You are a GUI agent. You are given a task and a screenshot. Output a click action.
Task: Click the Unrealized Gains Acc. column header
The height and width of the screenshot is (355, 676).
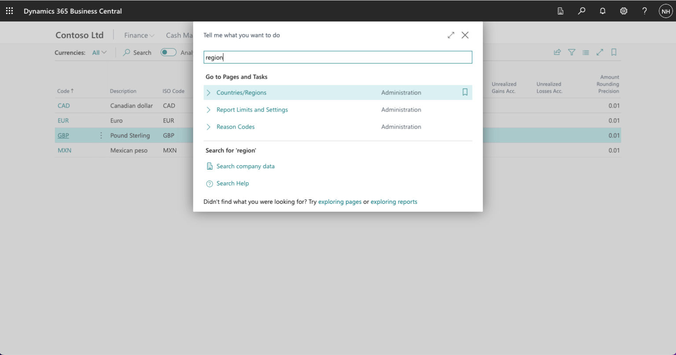pyautogui.click(x=504, y=87)
